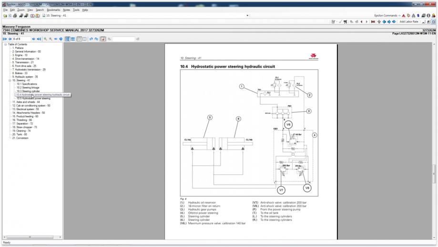Toggle the two-page side view button
Viewport: 438px width, 247px height.
84,39
